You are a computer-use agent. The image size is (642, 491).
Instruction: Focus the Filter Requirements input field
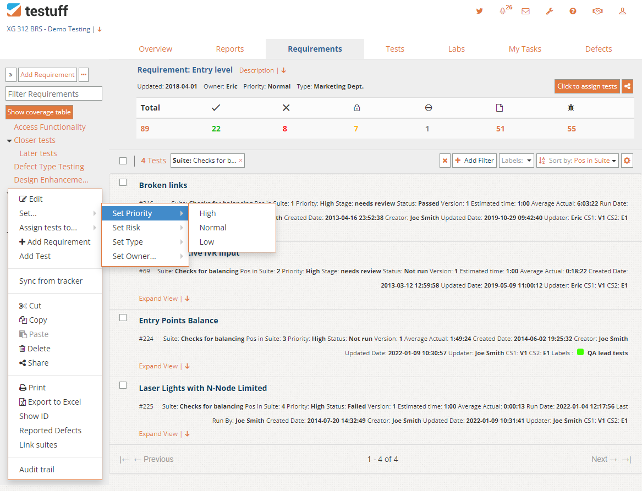53,93
